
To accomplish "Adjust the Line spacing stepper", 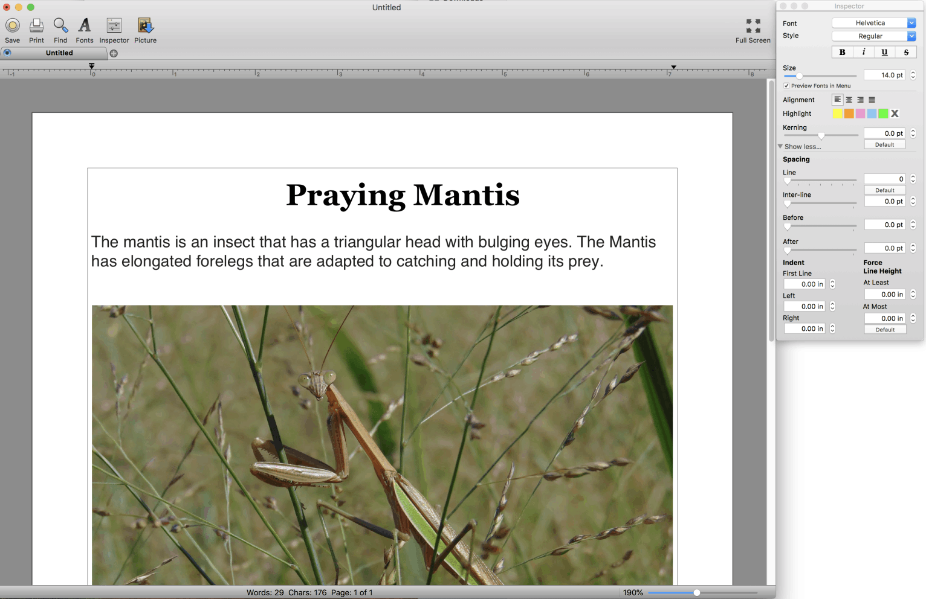I will point(913,179).
